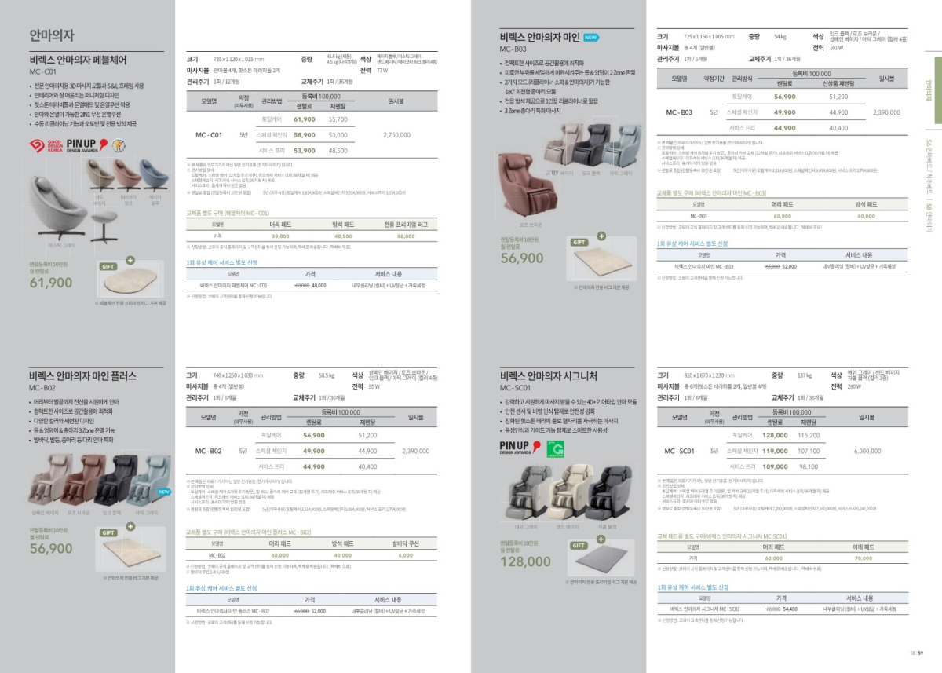Viewport: 942px width, 673px height.
Task: Click the GIFT badge in MC-B03 마인 section
Action: coord(579,243)
